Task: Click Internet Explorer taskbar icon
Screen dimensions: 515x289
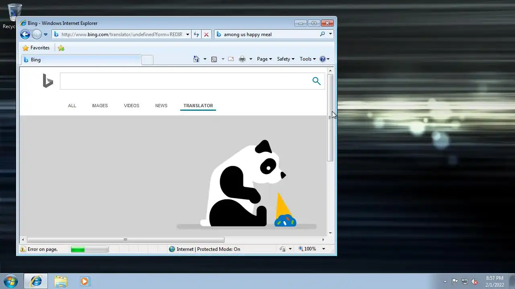Action: pos(36,281)
